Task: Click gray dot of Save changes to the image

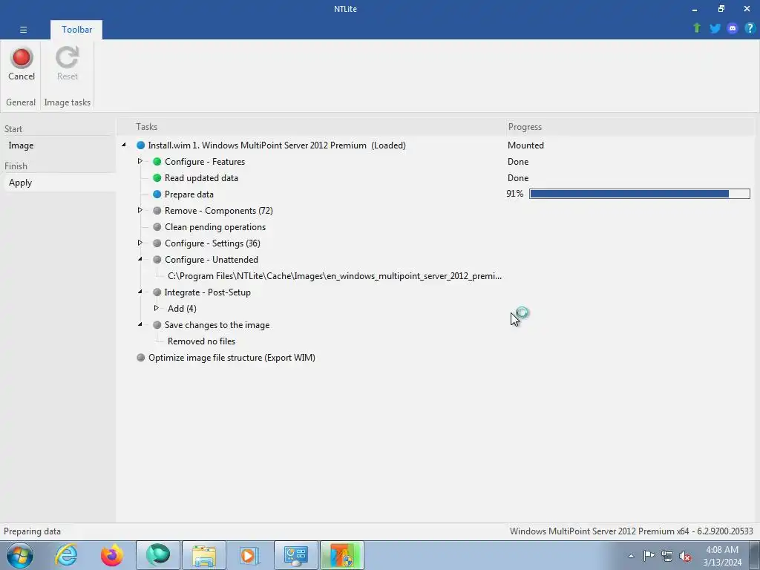Action: click(157, 325)
